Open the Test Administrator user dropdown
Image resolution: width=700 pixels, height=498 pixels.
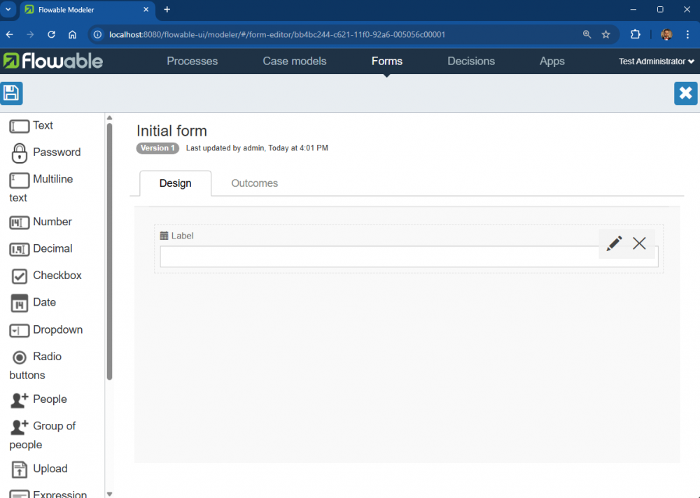656,62
